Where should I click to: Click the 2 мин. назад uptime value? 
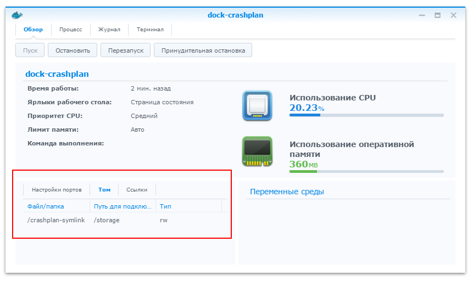pos(151,88)
